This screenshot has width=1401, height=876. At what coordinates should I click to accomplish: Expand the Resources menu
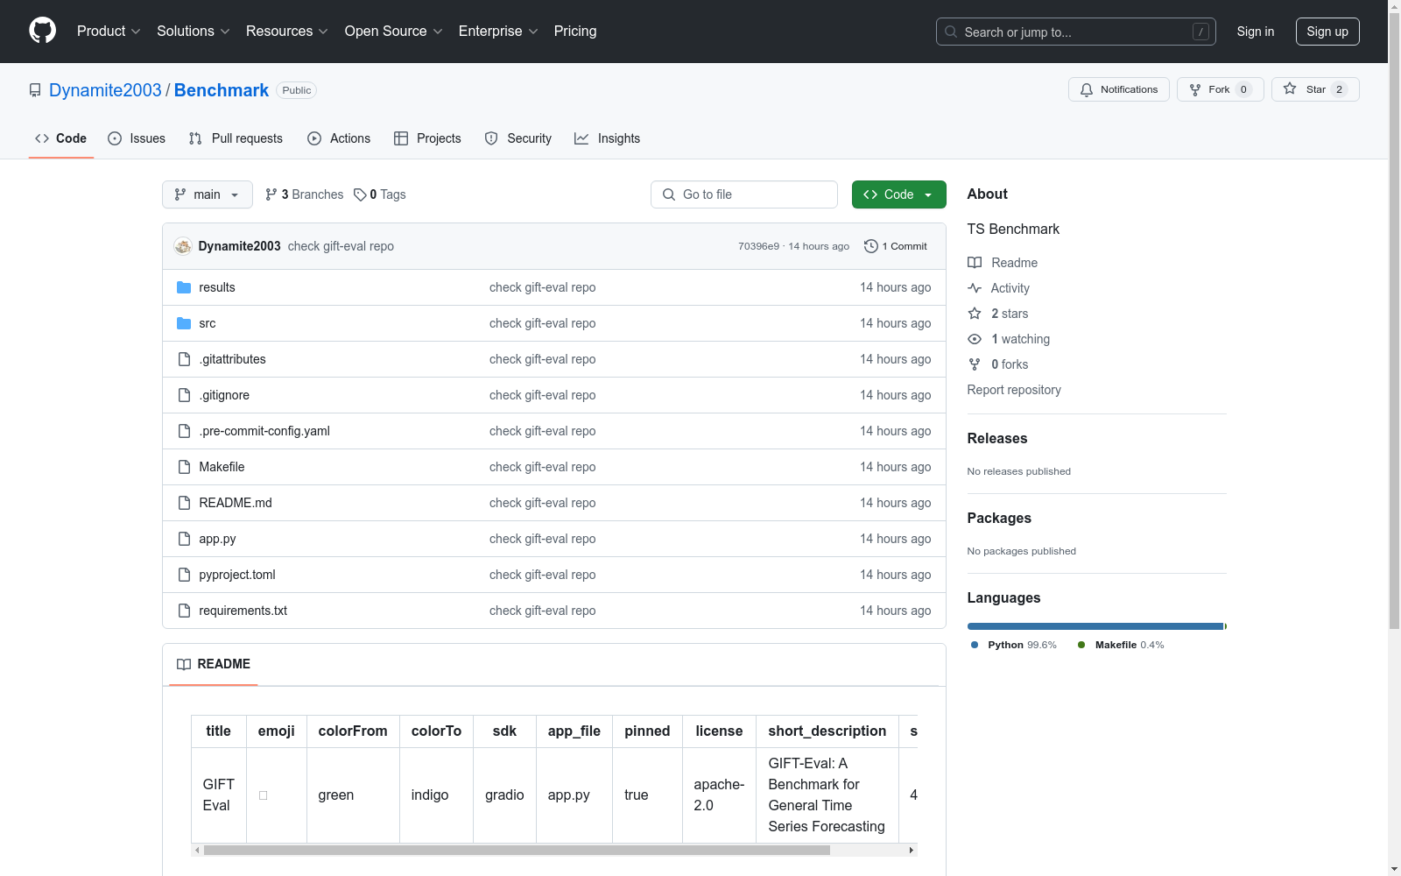pos(287,31)
